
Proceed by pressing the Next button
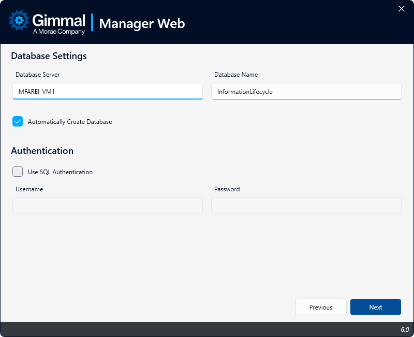(376, 307)
